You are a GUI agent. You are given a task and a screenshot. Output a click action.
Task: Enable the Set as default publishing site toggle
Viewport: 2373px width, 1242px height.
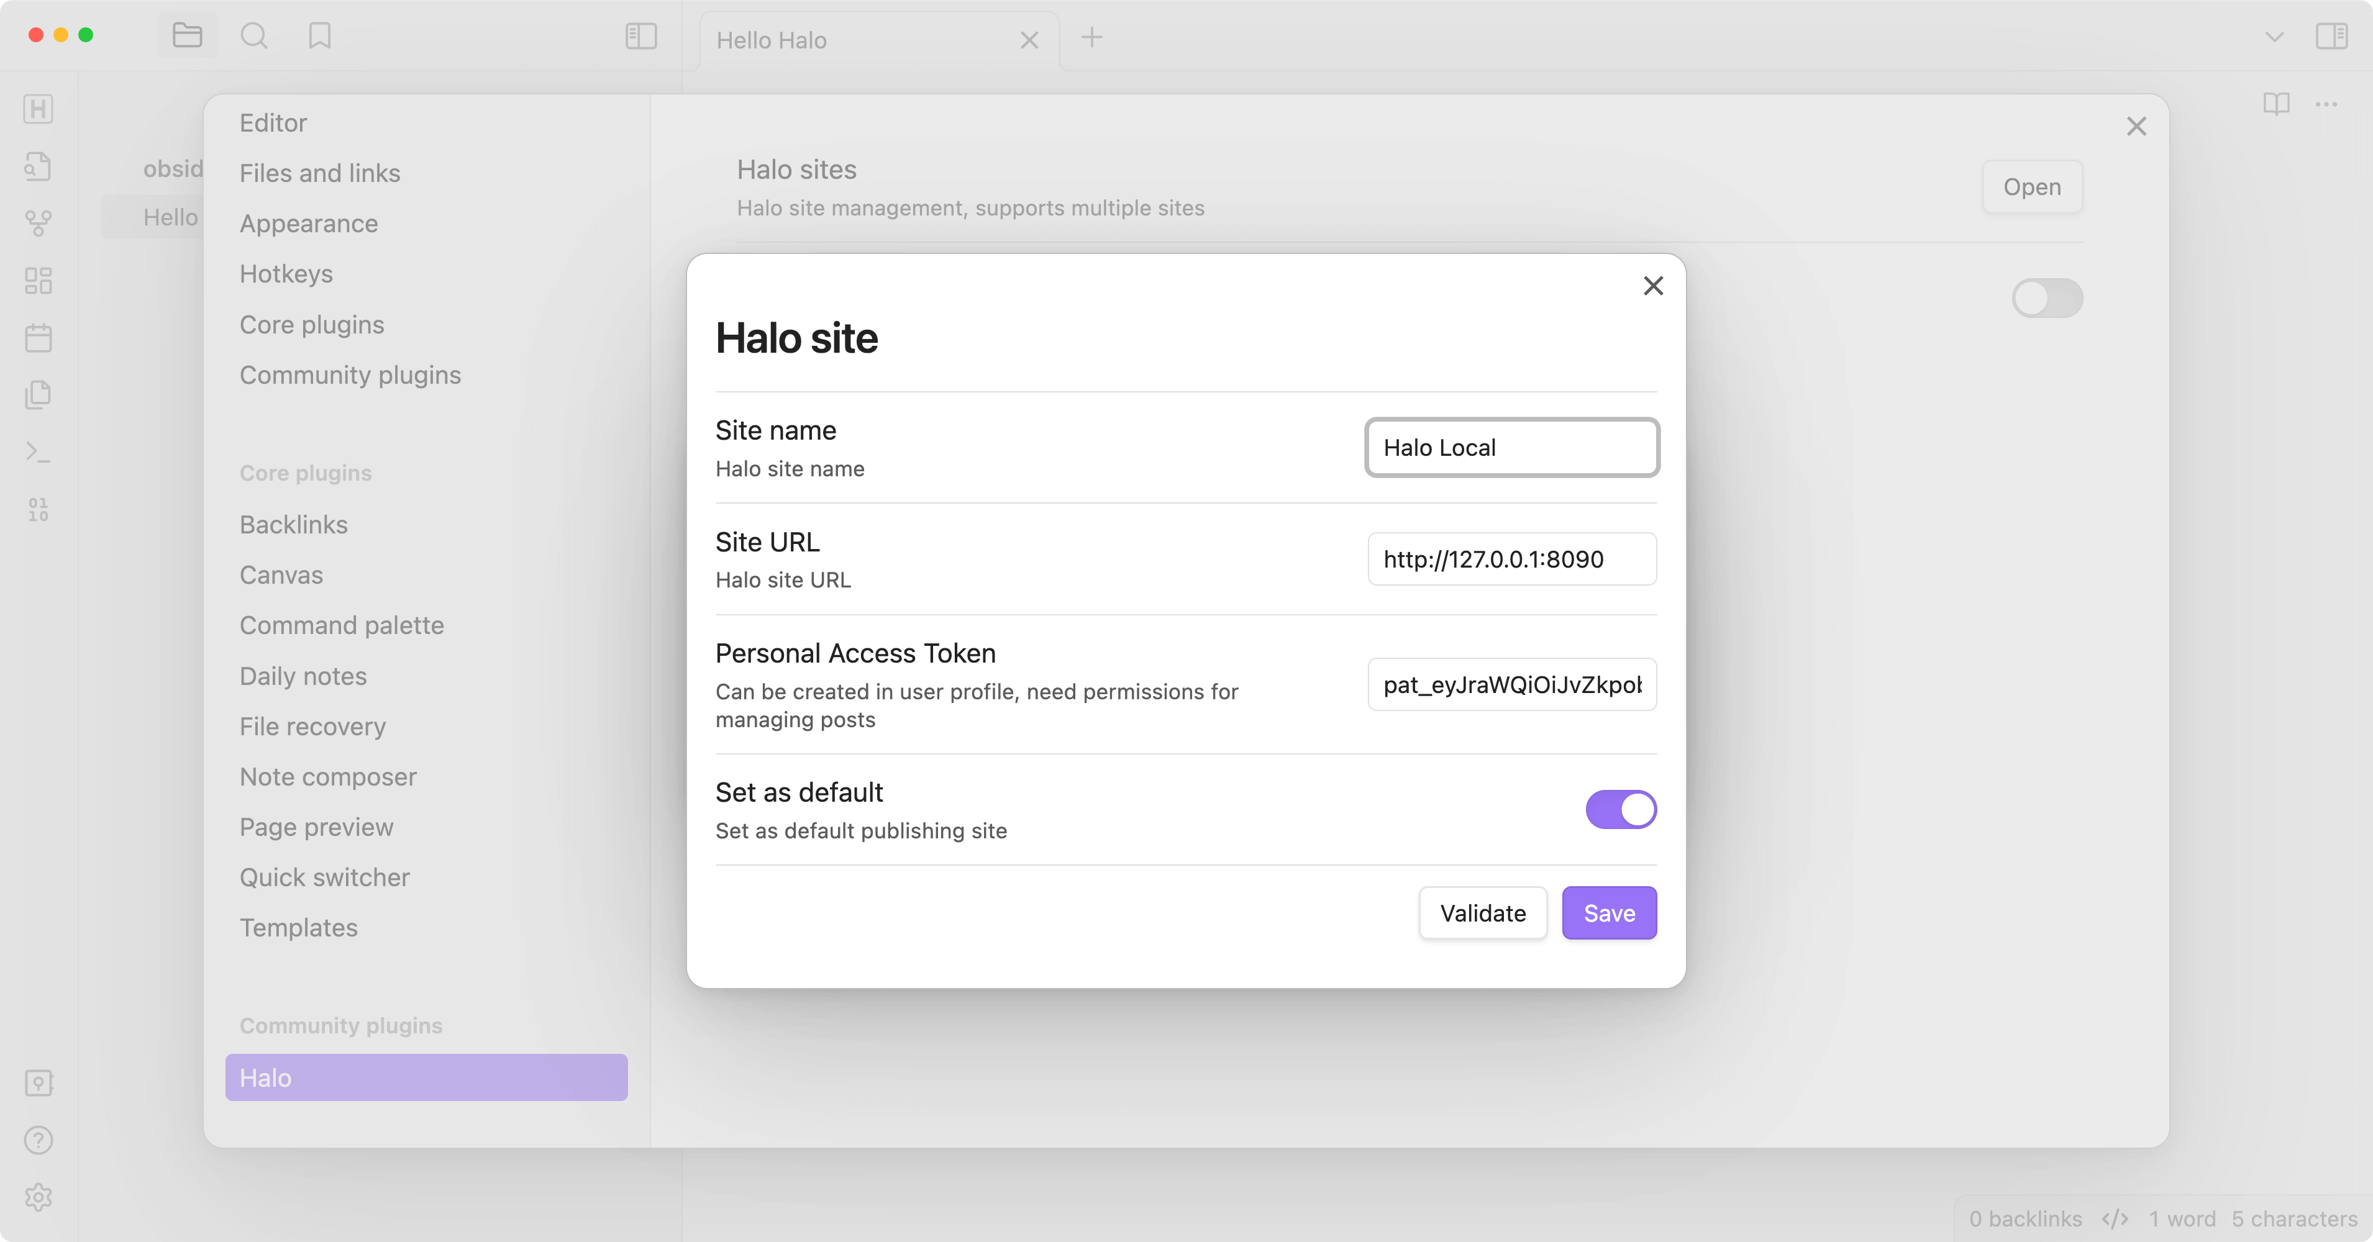[x=1621, y=809]
